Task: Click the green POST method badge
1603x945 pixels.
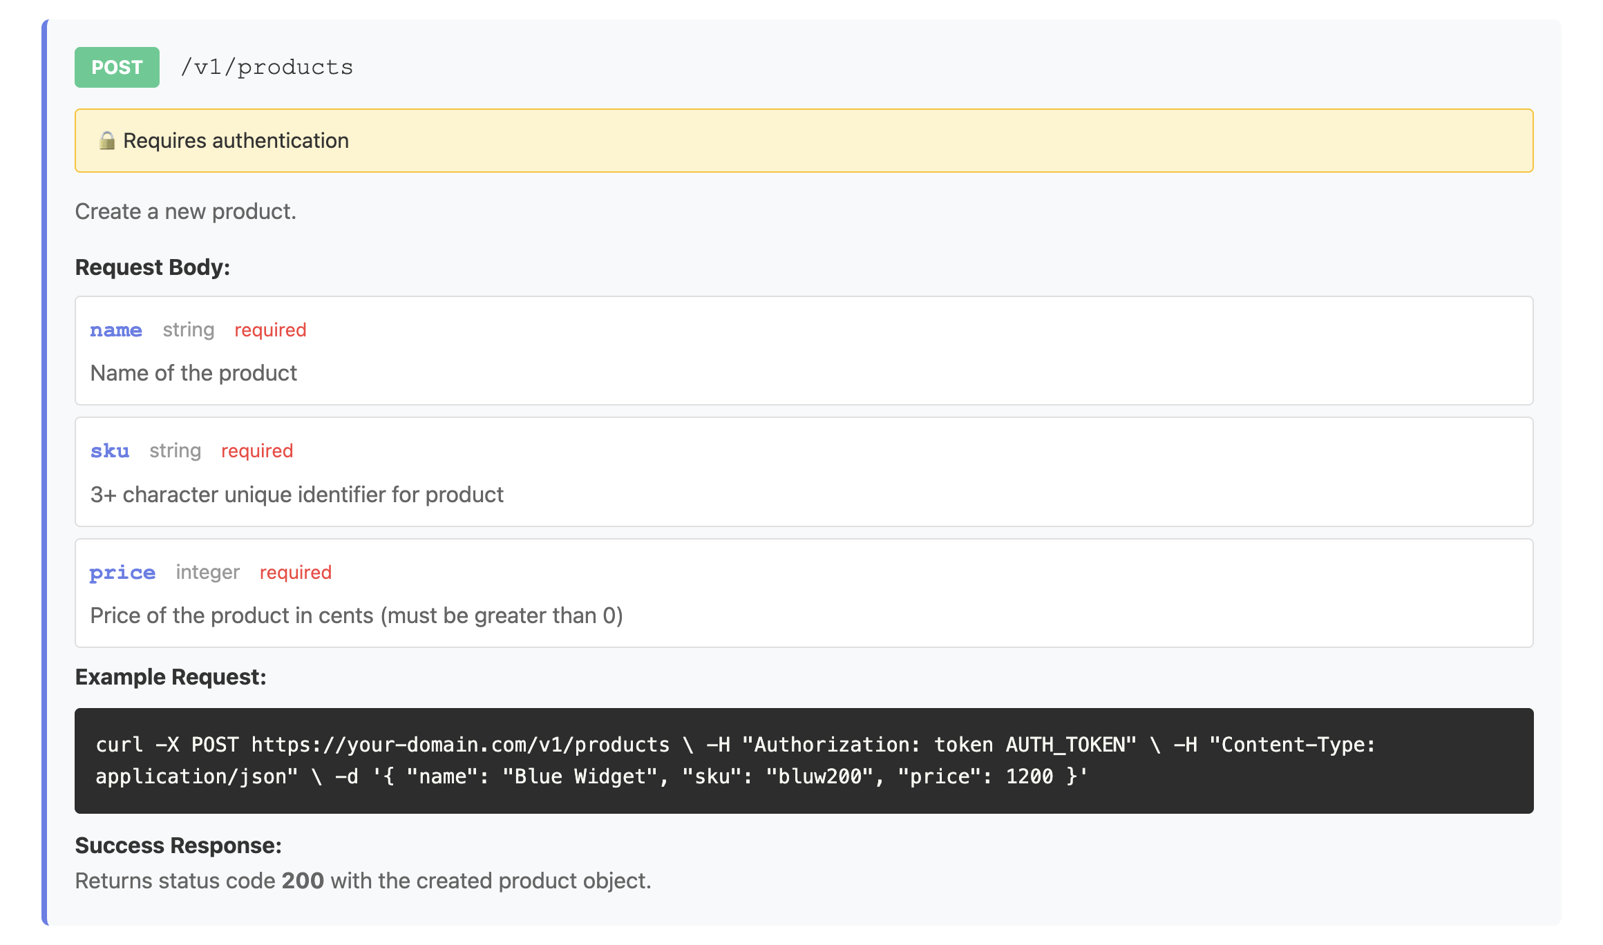Action: pyautogui.click(x=117, y=68)
